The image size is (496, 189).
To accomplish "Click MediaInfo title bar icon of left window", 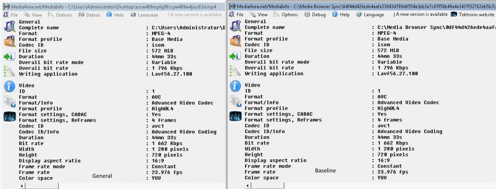I will [x=6, y=7].
